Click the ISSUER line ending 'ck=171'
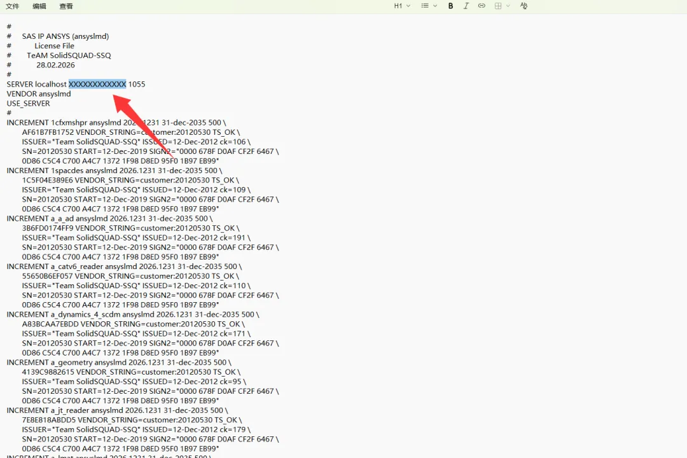Viewport: 687px width, 458px height. 136,334
